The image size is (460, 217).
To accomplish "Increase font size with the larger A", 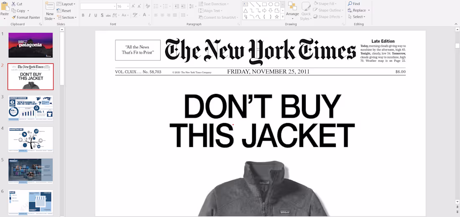I will (x=133, y=6).
